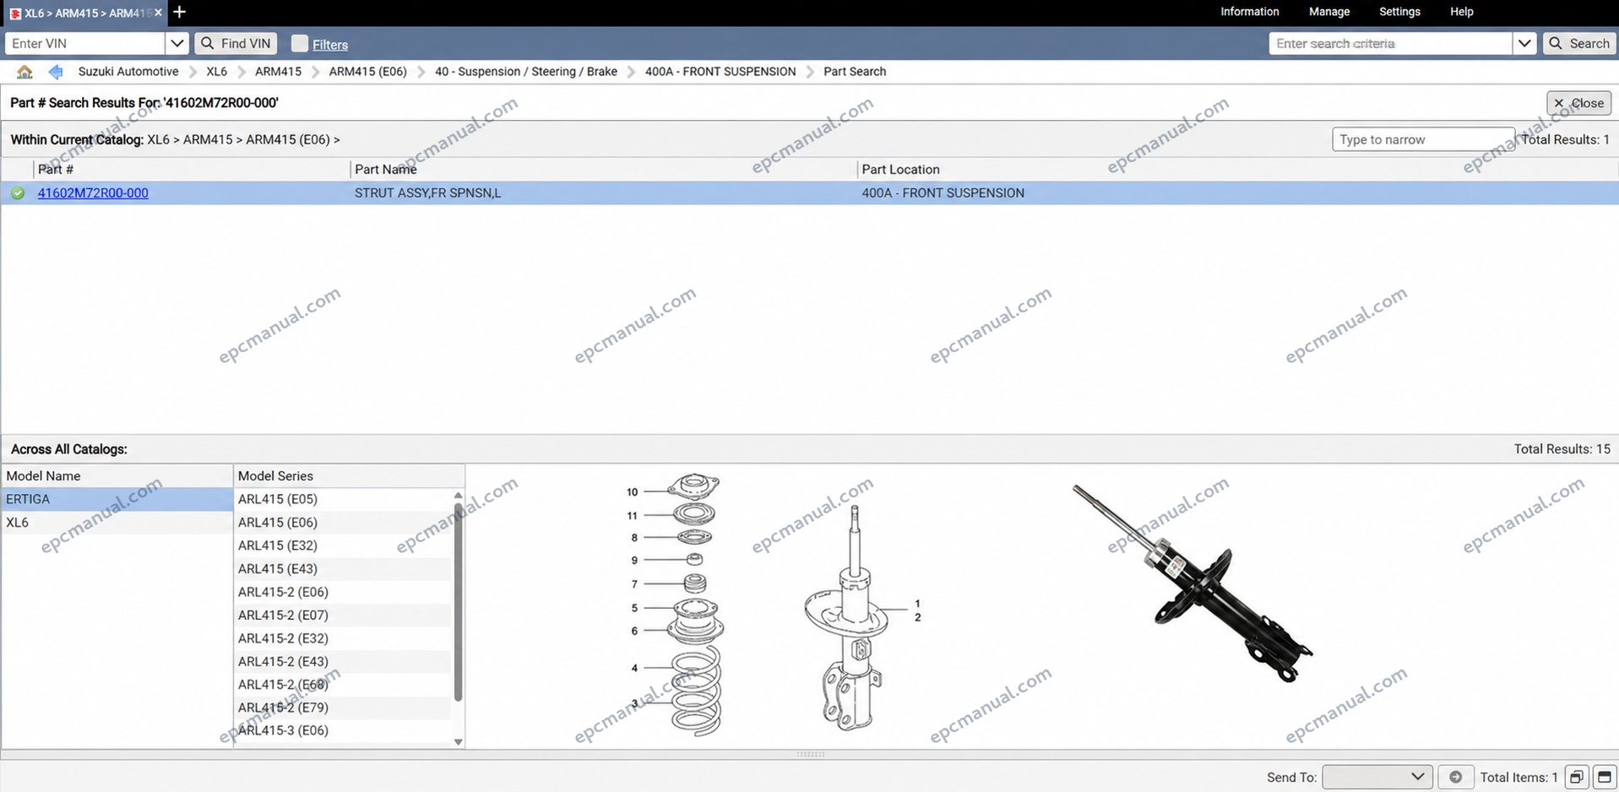Open part number link 41602M72R00-000
This screenshot has height=792, width=1619.
click(x=93, y=193)
